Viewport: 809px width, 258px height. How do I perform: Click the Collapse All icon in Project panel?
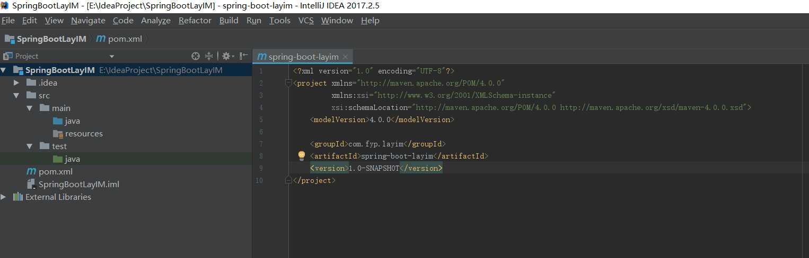(209, 56)
